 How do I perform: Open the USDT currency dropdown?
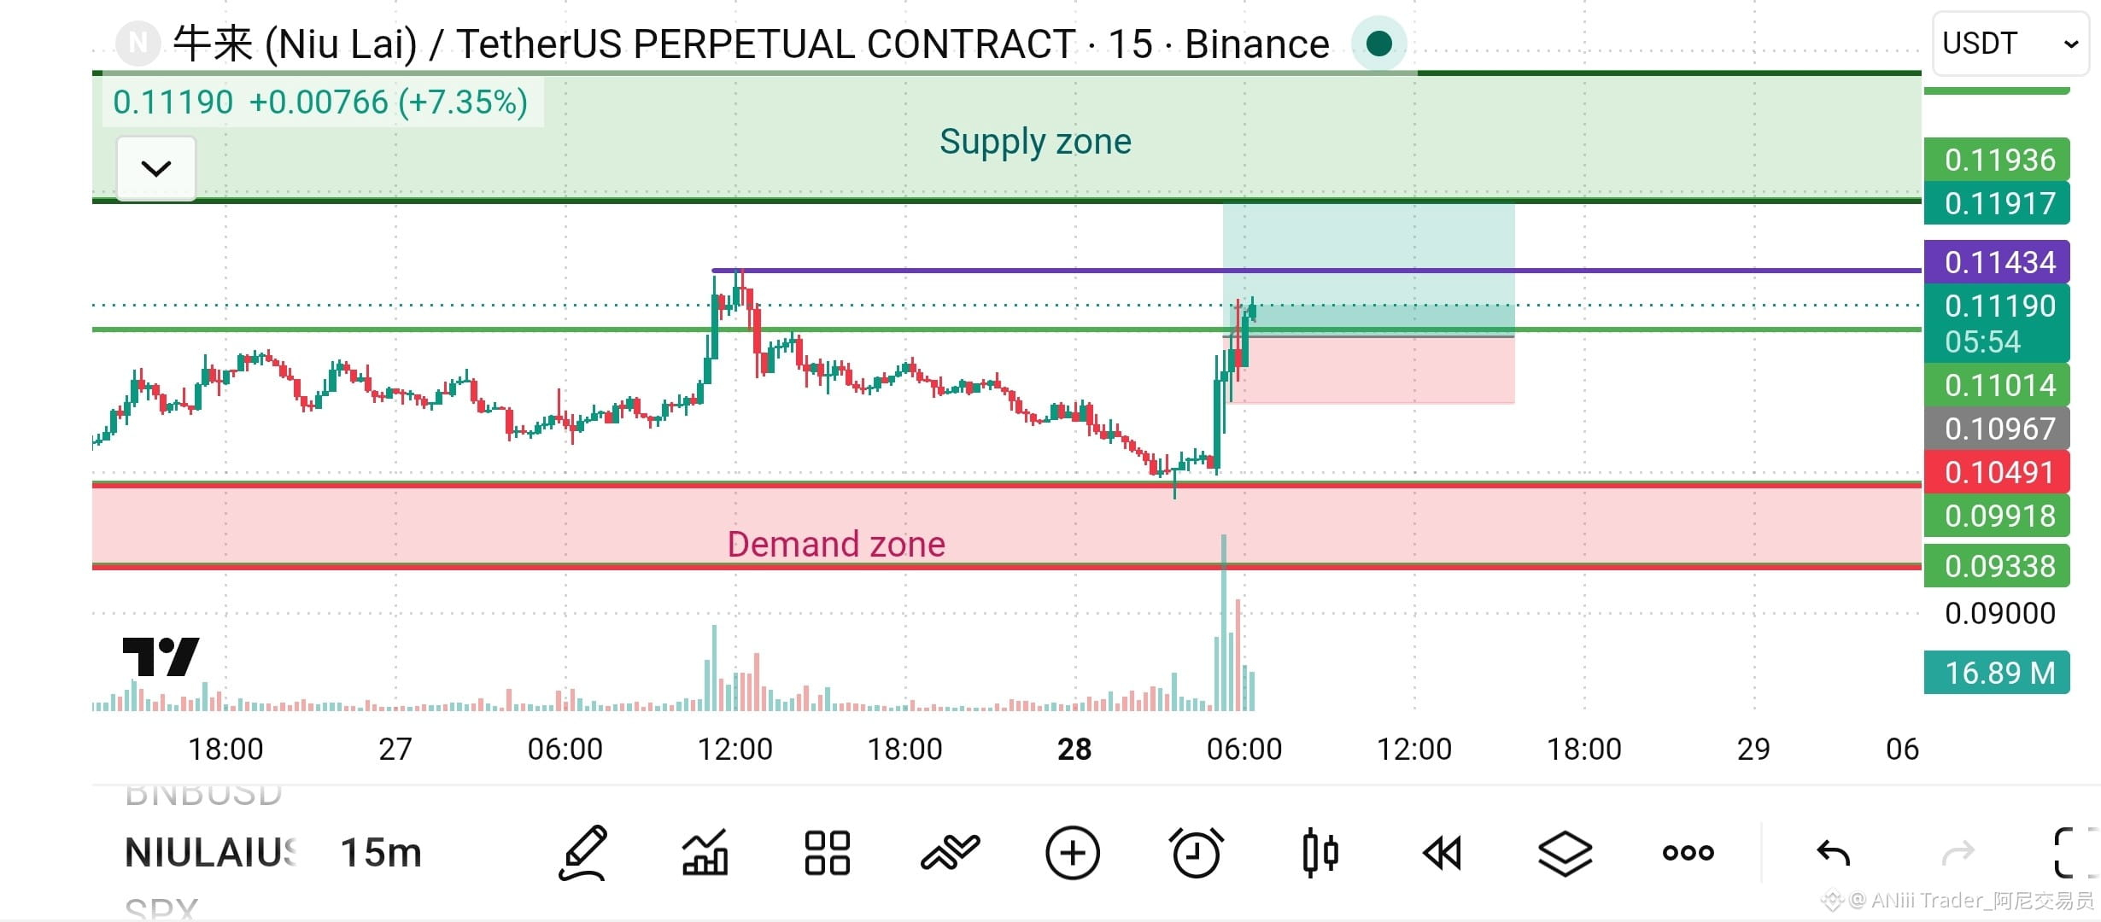(2010, 44)
